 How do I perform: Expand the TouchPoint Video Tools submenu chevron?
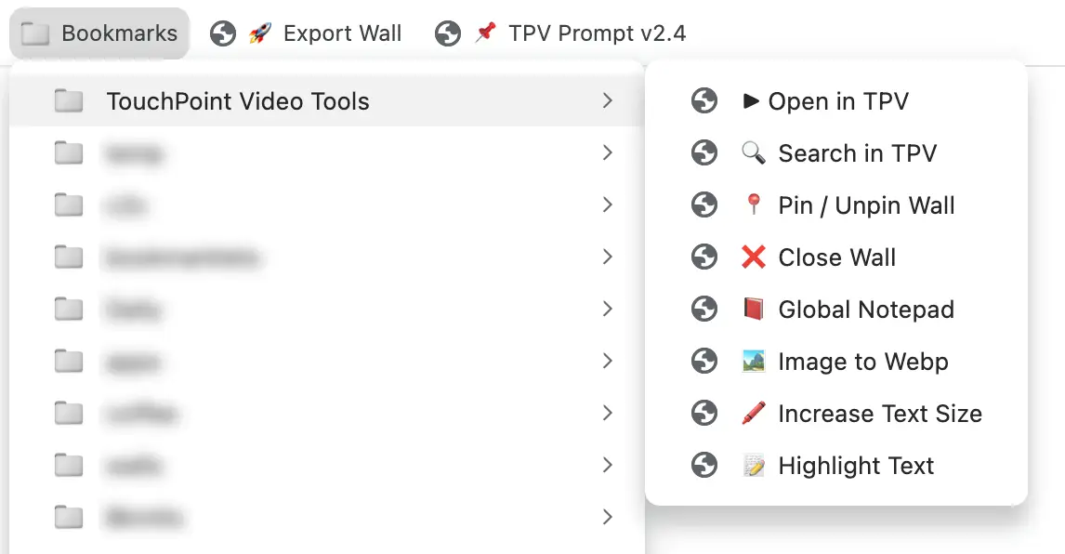point(608,101)
